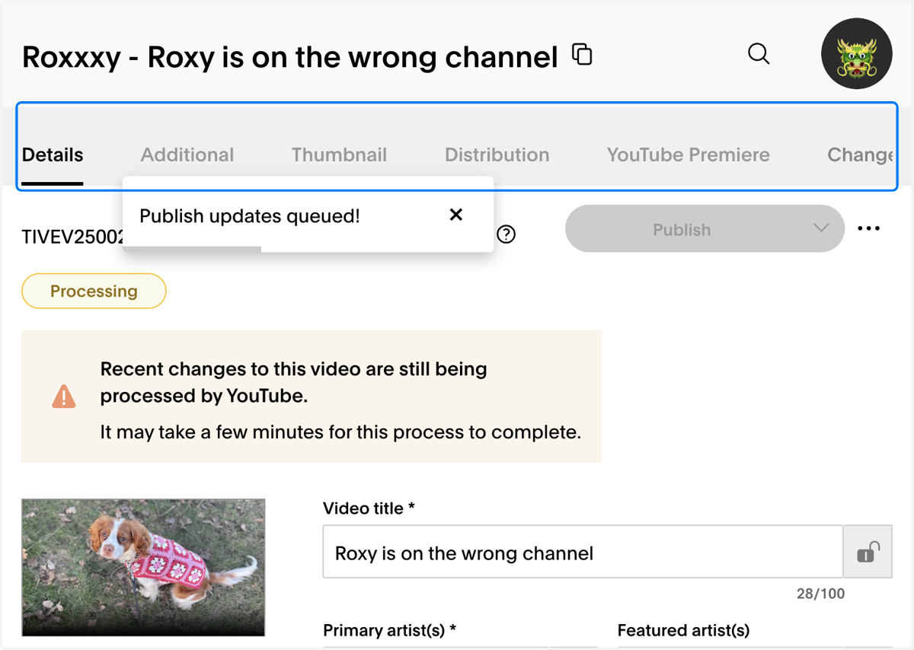Click the dog video thumbnail
914x650 pixels.
(143, 567)
